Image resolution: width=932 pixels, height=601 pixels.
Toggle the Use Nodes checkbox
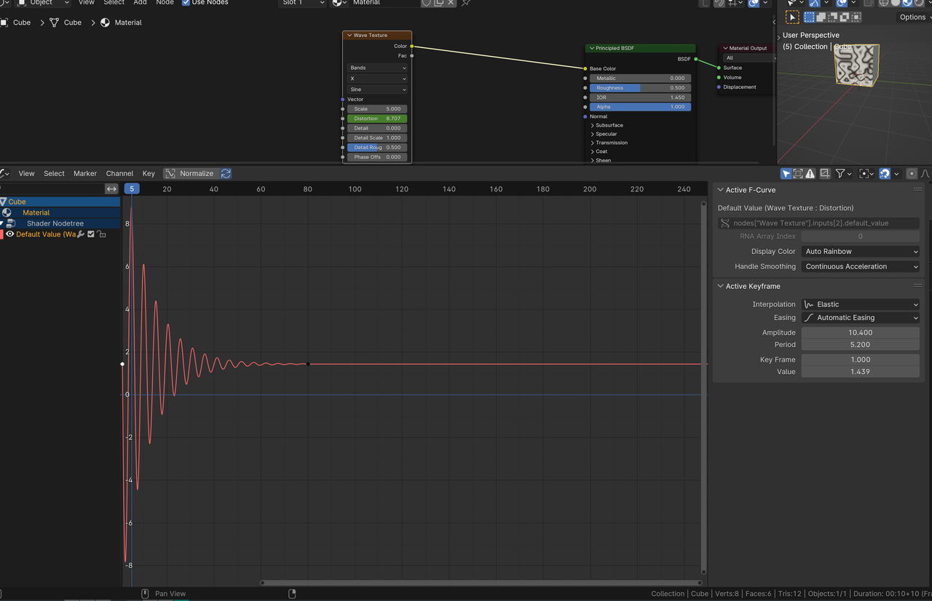186,3
